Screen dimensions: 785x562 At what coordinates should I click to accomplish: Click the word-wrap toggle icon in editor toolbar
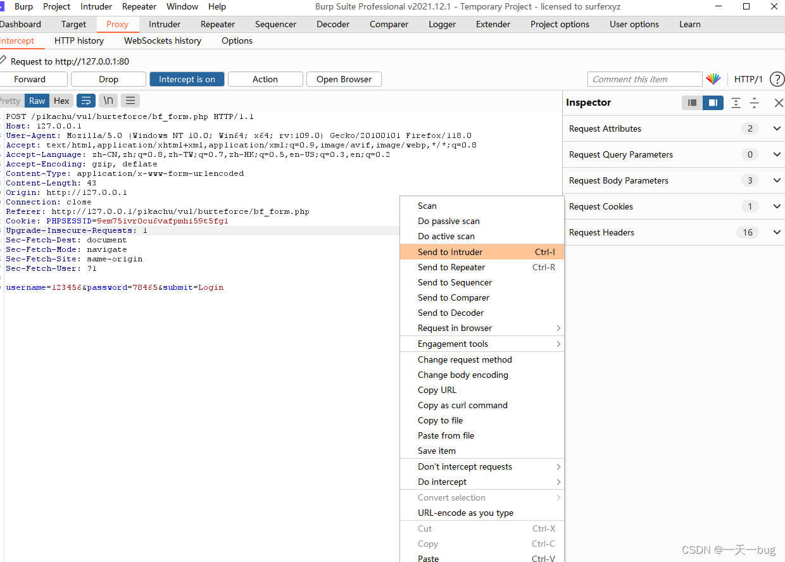pyautogui.click(x=86, y=101)
